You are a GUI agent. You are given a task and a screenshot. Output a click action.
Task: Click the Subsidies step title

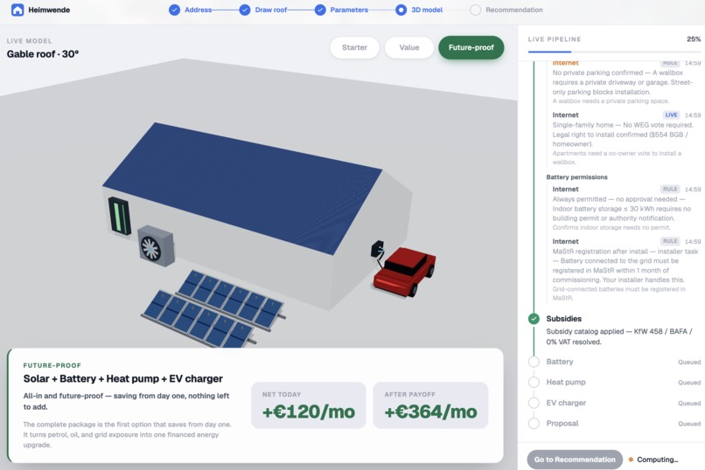click(564, 319)
